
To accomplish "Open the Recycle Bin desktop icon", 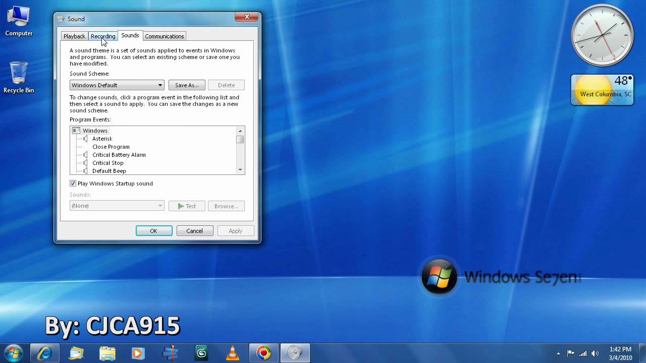I will click(19, 78).
